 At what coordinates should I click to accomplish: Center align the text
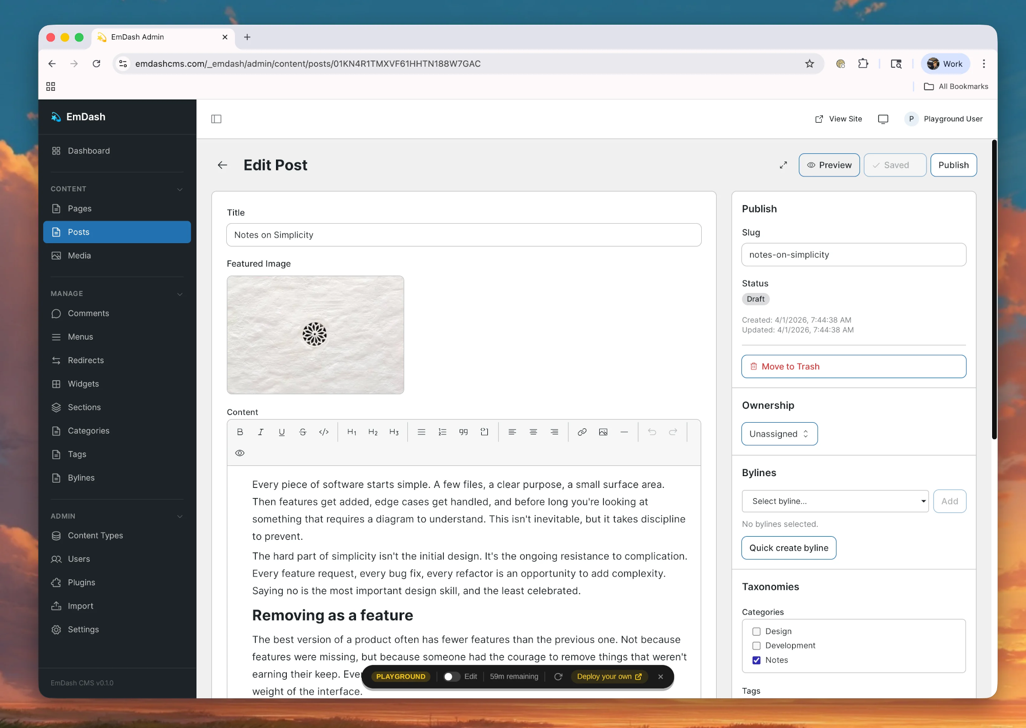click(533, 432)
